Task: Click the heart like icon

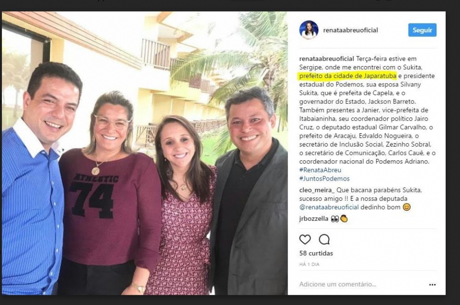Action: click(305, 239)
